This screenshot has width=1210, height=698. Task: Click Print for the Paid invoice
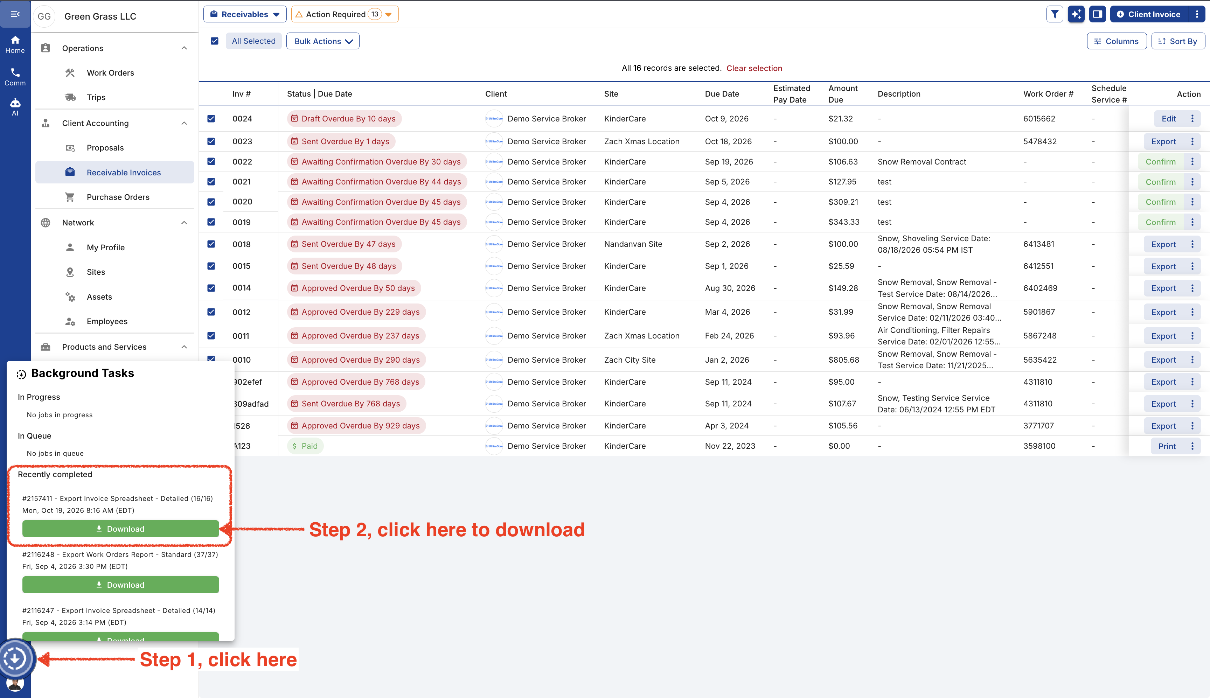pyautogui.click(x=1167, y=446)
